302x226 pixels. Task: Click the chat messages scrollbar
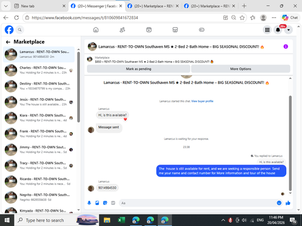[290, 143]
